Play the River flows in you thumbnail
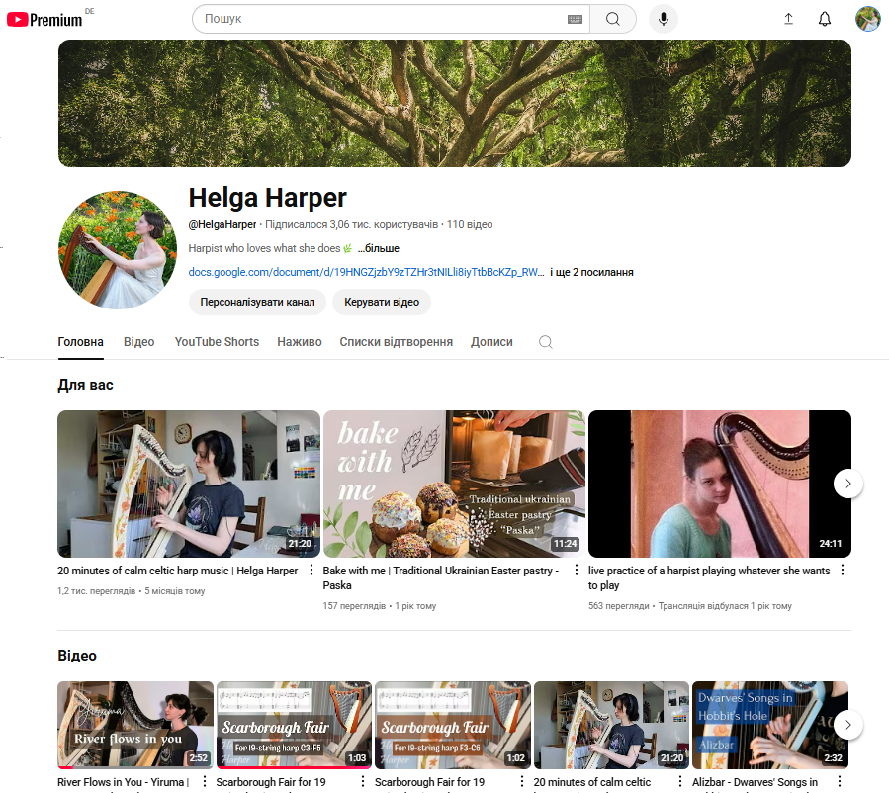Image resolution: width=889 pixels, height=793 pixels. point(135,724)
